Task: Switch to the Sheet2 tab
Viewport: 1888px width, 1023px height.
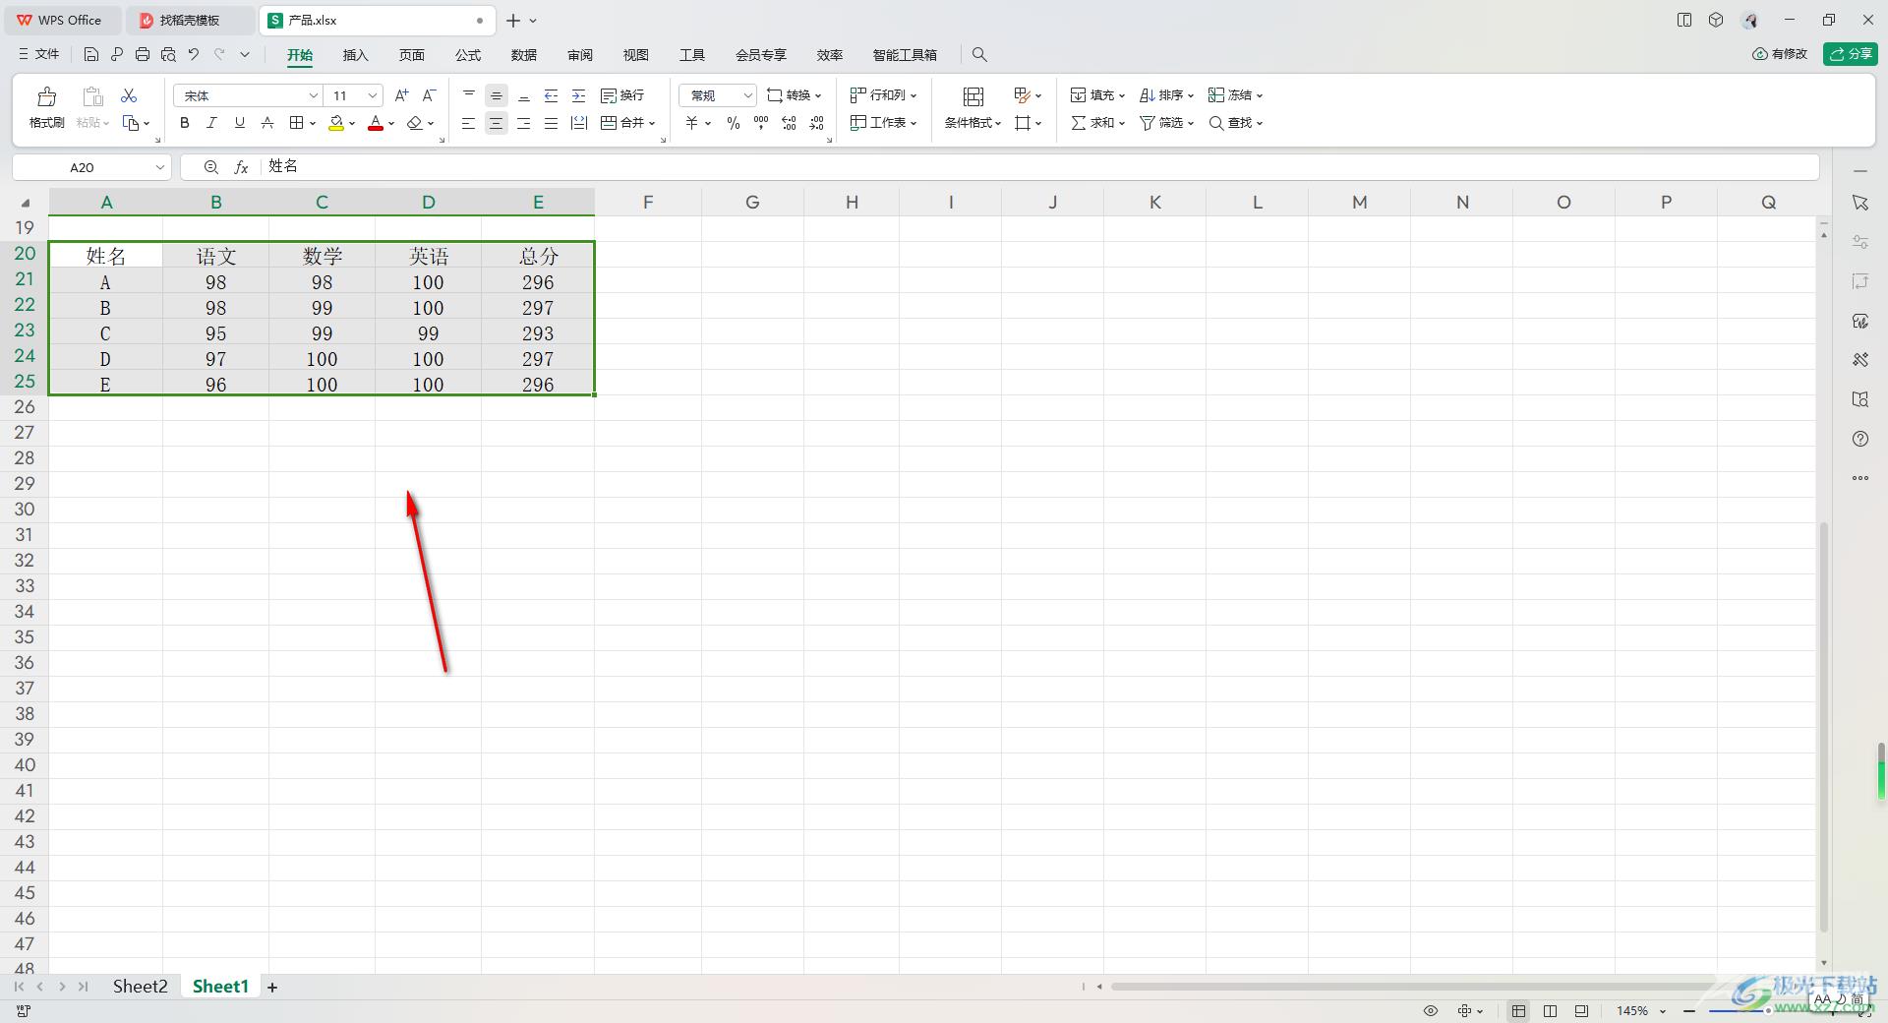Action: pos(140,987)
